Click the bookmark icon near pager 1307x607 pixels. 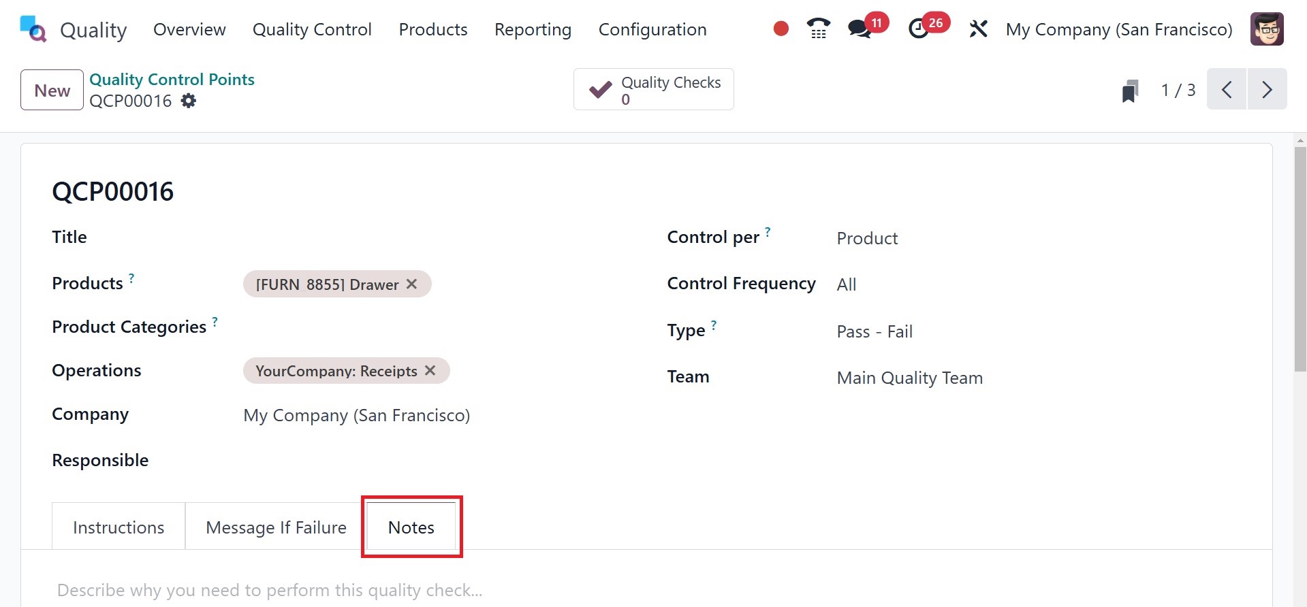tap(1130, 91)
